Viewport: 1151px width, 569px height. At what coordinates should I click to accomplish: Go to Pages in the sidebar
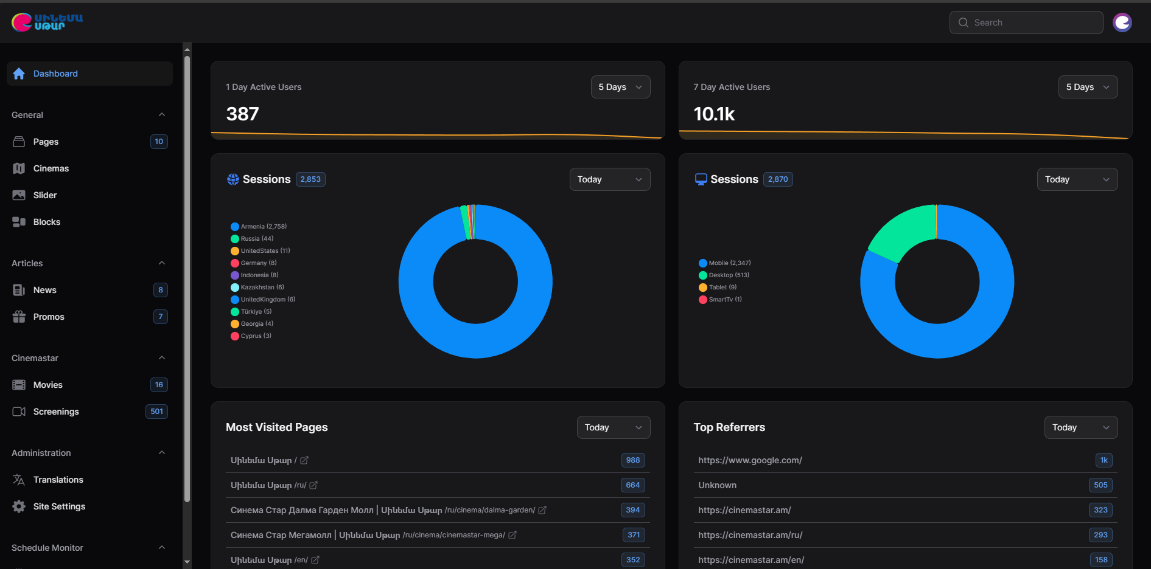89,142
